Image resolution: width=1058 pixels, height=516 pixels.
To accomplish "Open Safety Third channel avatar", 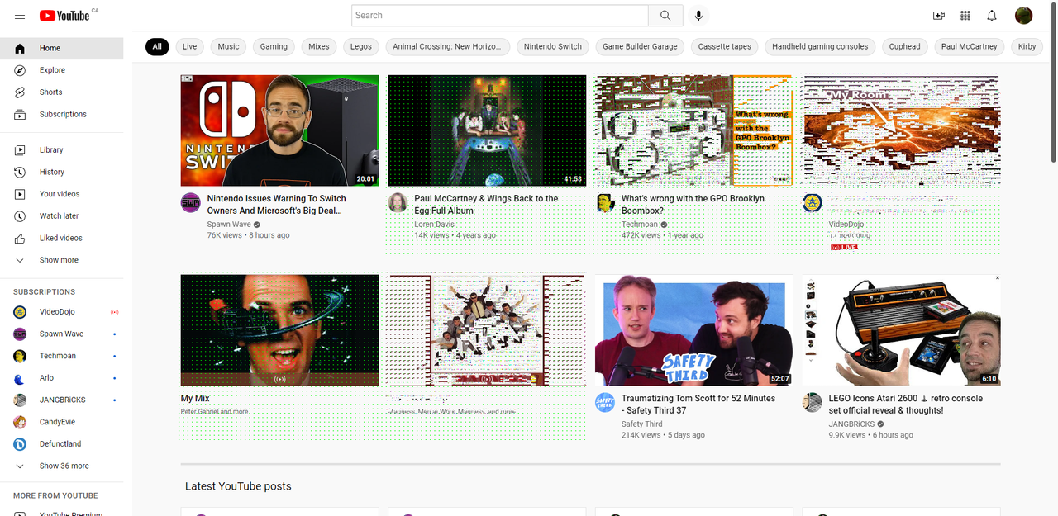I will [x=605, y=402].
